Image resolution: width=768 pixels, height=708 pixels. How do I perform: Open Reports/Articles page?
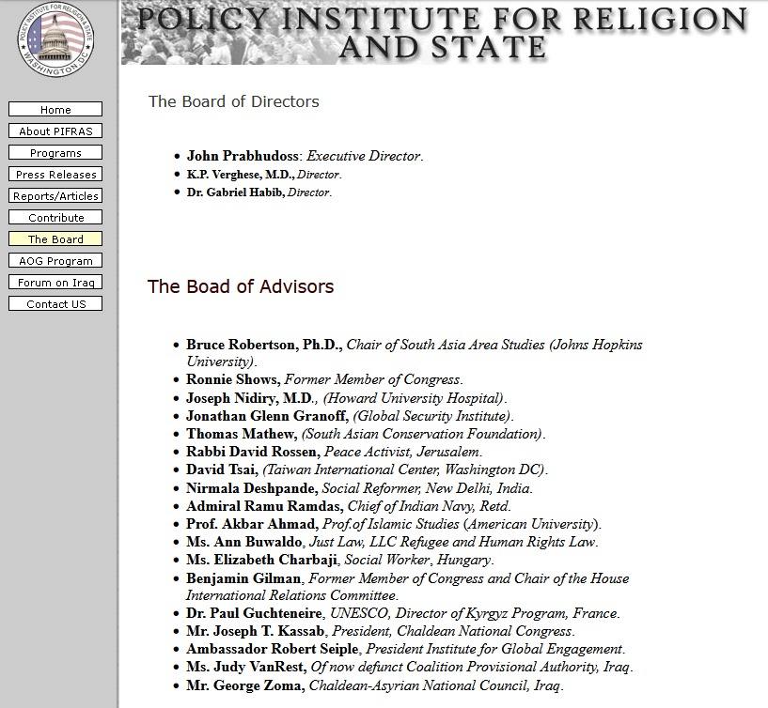coord(55,195)
